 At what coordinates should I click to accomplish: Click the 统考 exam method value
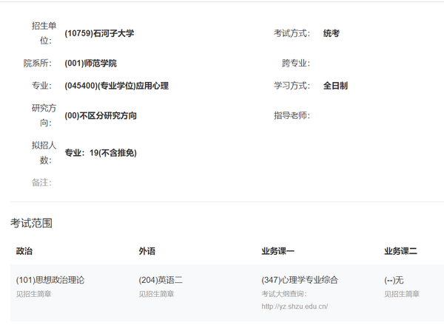pyautogui.click(x=332, y=33)
